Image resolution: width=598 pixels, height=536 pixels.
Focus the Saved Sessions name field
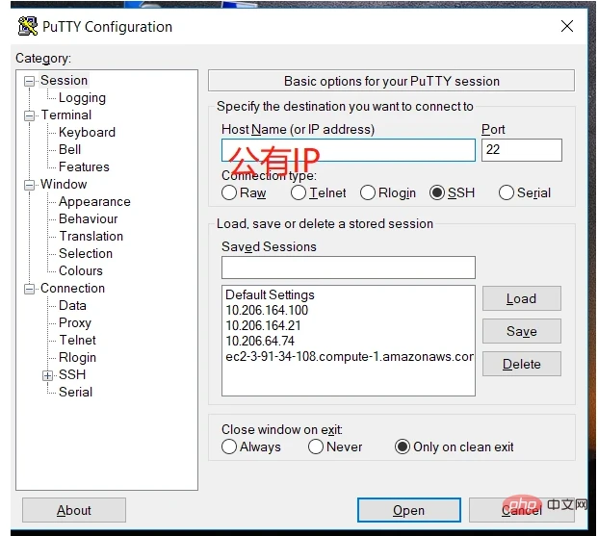tap(349, 268)
